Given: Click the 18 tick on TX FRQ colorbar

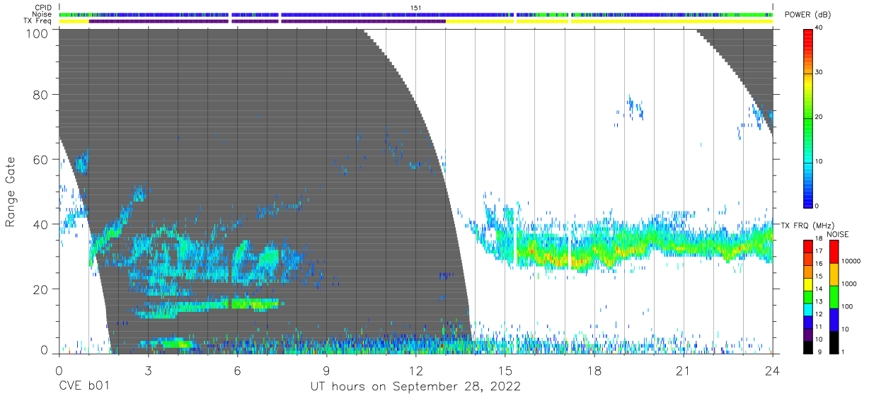Looking at the screenshot, I should pyautogui.click(x=820, y=240).
